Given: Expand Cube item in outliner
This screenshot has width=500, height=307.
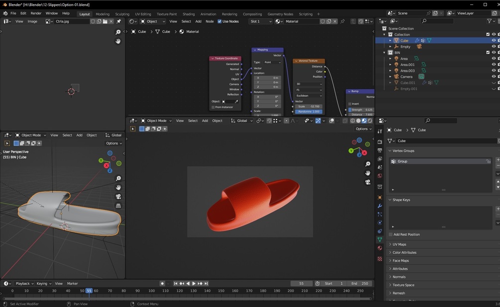Looking at the screenshot, I should (391, 40).
